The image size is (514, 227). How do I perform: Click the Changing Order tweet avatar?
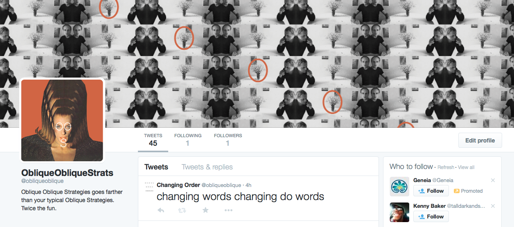(149, 187)
